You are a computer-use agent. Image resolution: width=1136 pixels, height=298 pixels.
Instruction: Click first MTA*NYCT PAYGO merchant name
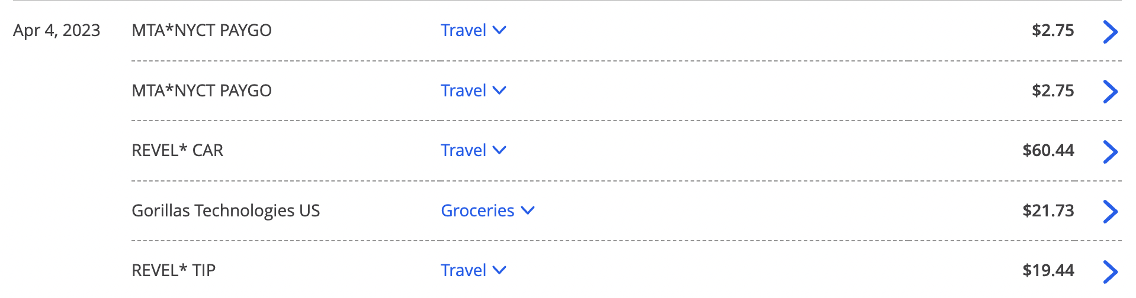pos(201,30)
